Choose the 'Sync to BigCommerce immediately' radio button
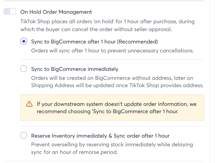The image size is (215, 163). tap(24, 69)
